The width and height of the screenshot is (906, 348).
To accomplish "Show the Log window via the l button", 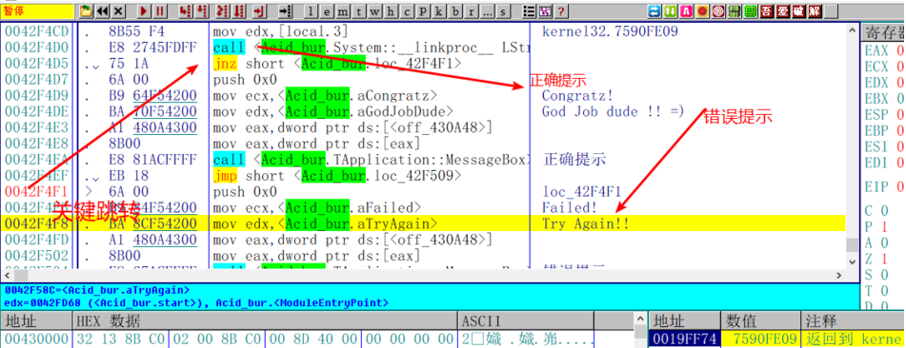I will point(311,11).
